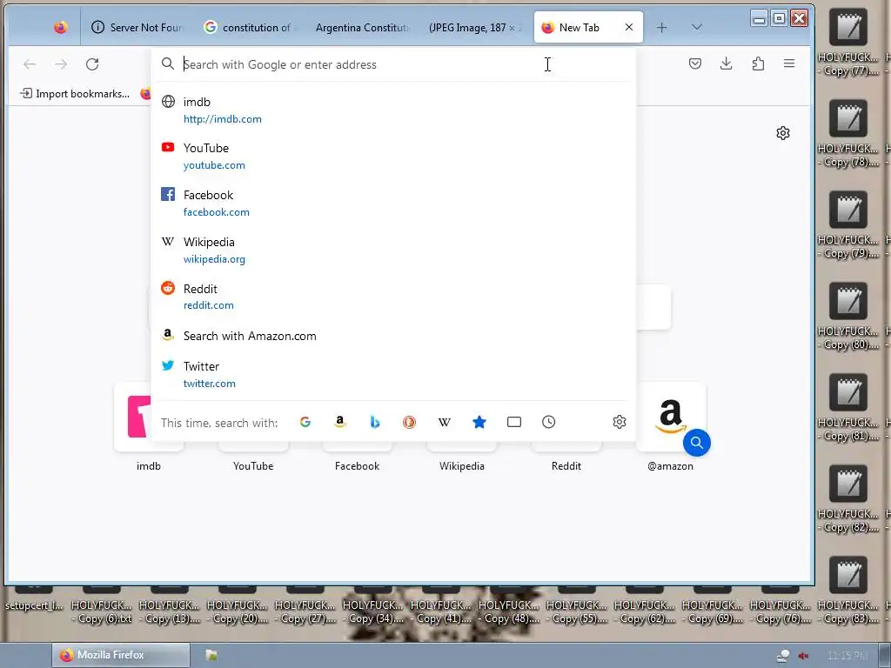Focus the address bar search field
891x668 pixels.
click(x=393, y=64)
